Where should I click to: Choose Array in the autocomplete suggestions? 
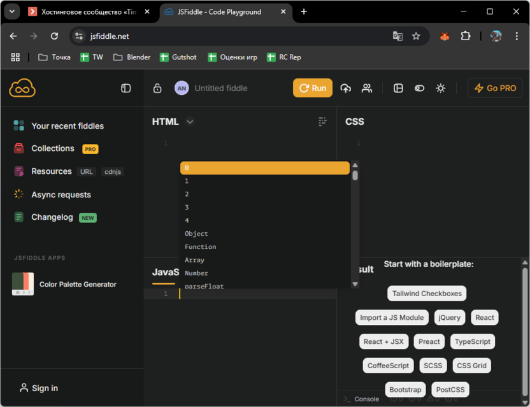194,260
